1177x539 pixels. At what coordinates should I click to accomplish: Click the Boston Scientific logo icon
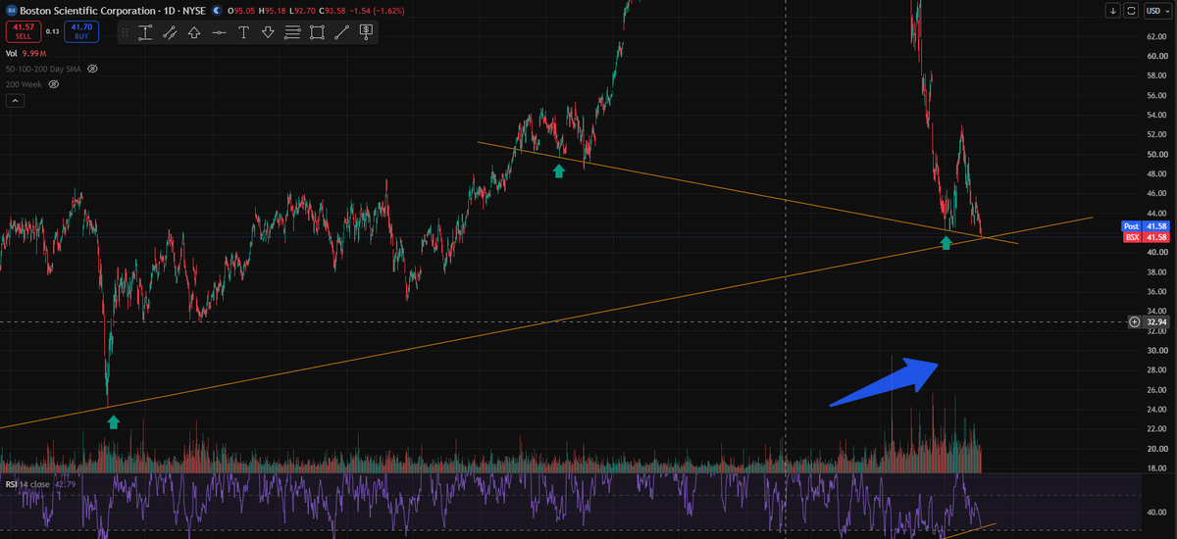tap(11, 10)
